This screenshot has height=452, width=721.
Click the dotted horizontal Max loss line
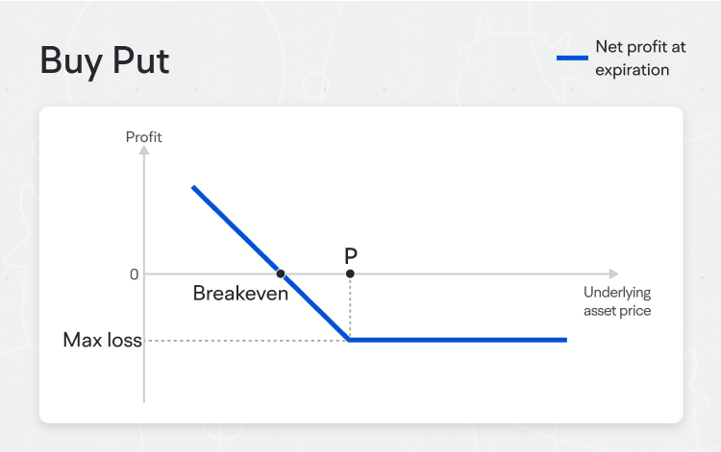[246, 341]
